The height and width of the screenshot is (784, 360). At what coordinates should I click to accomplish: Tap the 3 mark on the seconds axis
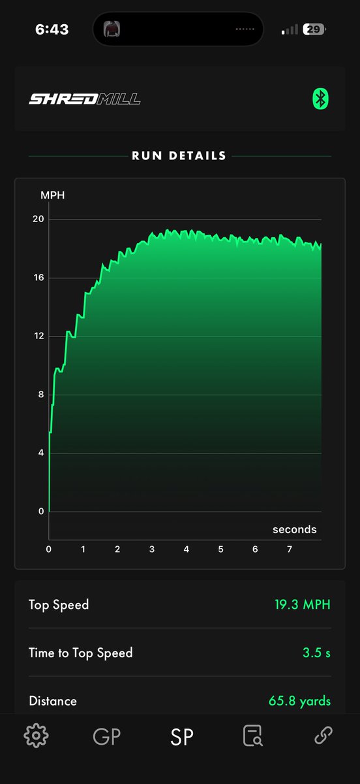pos(152,549)
